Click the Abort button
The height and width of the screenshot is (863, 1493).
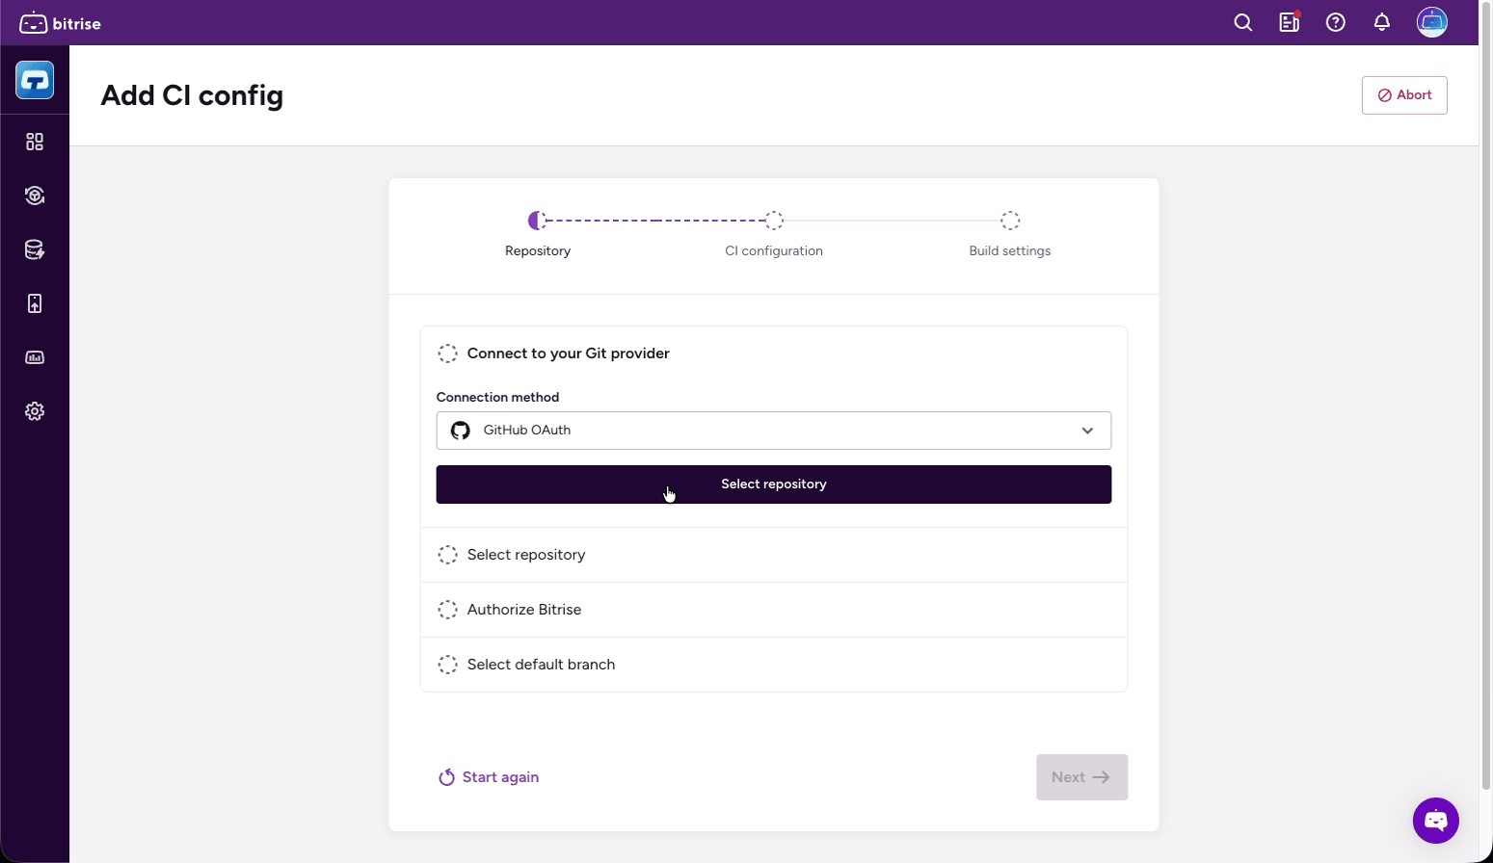[x=1404, y=95]
